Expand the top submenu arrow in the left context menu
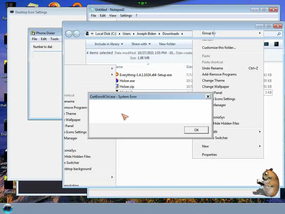The image size is (285, 214). (112, 69)
